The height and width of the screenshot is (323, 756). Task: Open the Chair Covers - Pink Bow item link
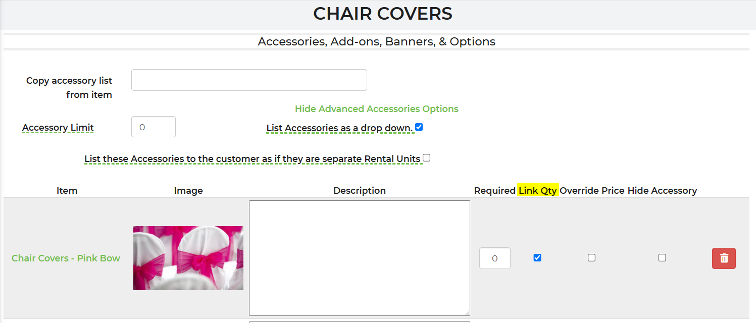tap(66, 258)
